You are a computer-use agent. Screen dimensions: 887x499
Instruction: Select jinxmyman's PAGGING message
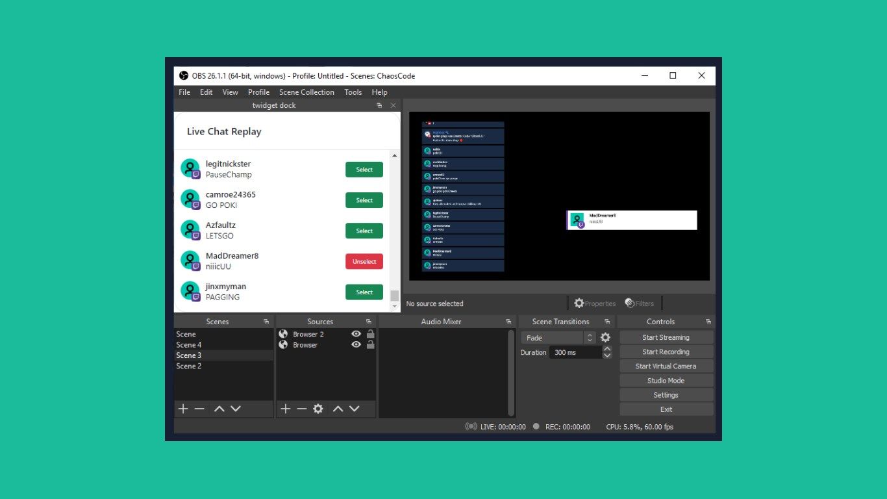[x=364, y=292]
